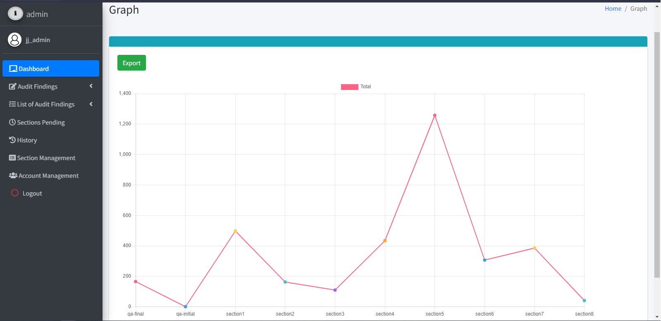Expand the List of Audit Findings chevron

[x=91, y=104]
